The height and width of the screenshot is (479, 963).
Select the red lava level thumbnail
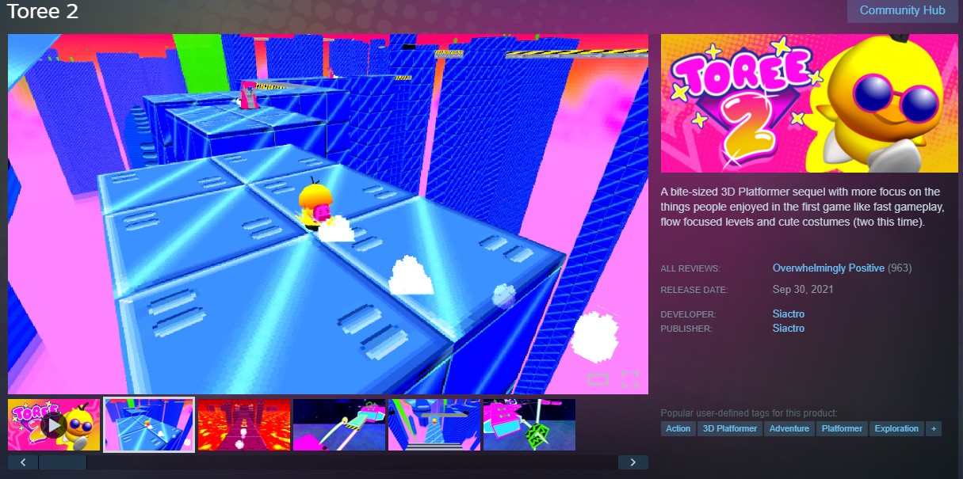point(244,425)
